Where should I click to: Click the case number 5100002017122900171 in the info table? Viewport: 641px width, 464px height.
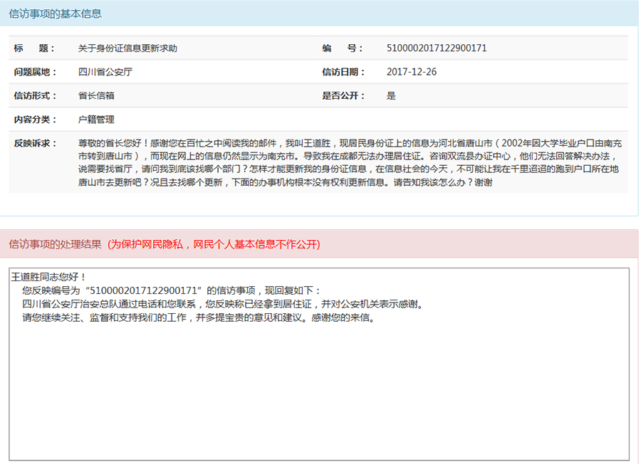pyautogui.click(x=436, y=48)
